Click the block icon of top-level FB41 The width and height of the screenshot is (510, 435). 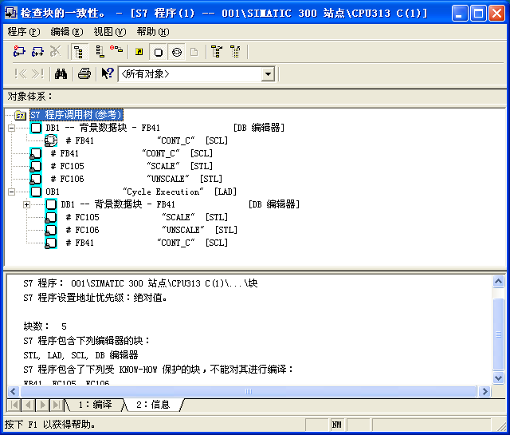[x=36, y=153]
